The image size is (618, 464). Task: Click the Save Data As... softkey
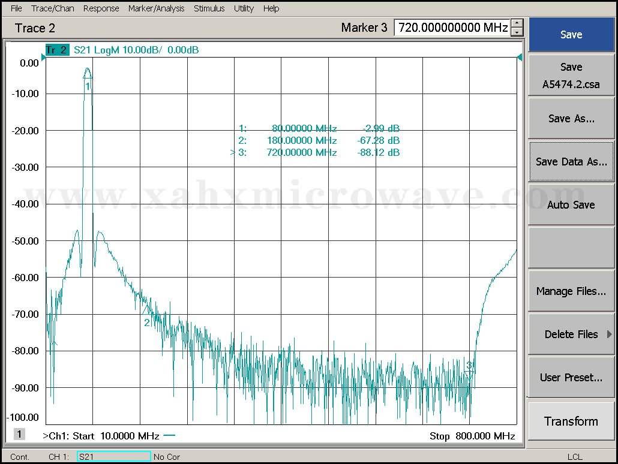tap(571, 161)
